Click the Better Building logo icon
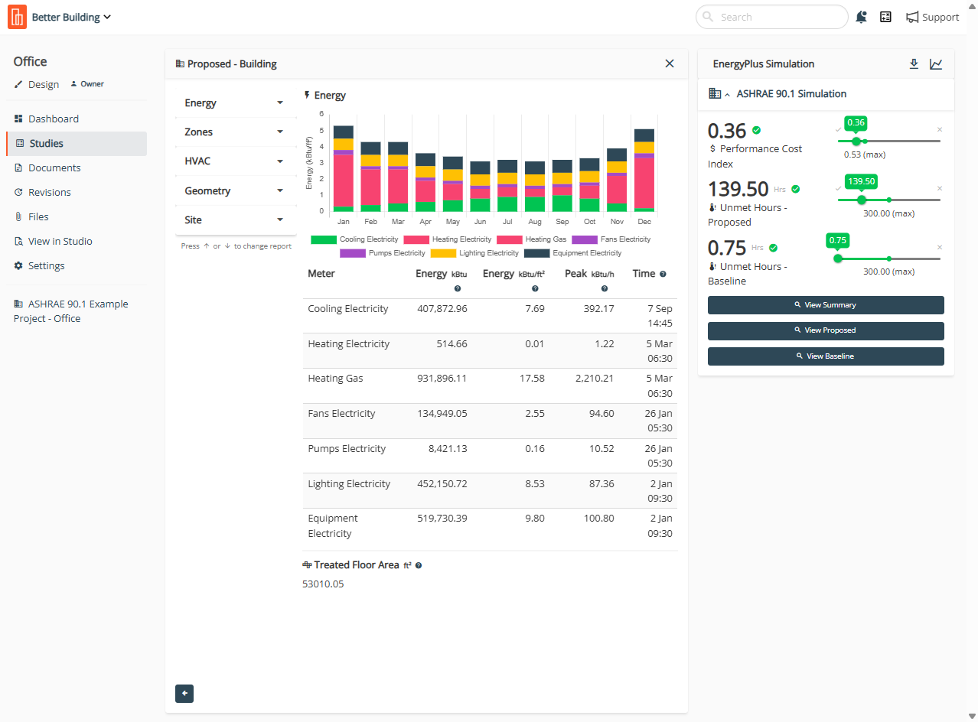 tap(17, 17)
